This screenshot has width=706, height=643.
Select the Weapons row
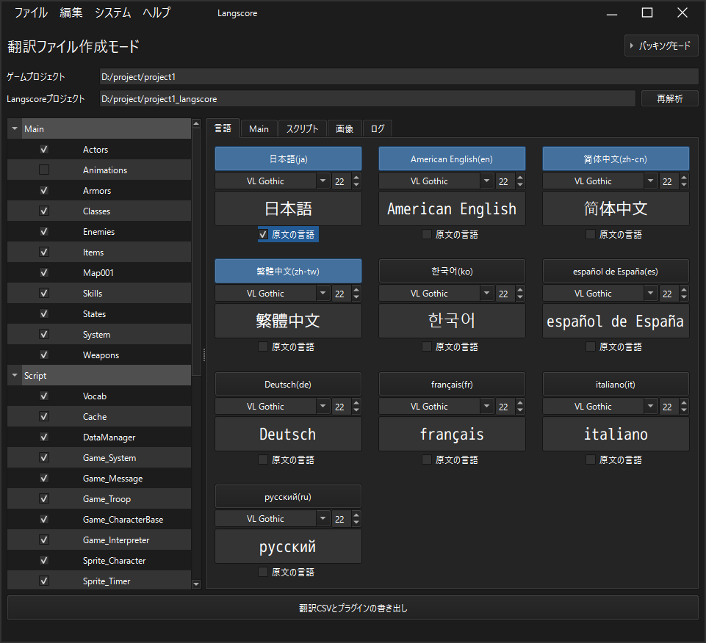99,355
